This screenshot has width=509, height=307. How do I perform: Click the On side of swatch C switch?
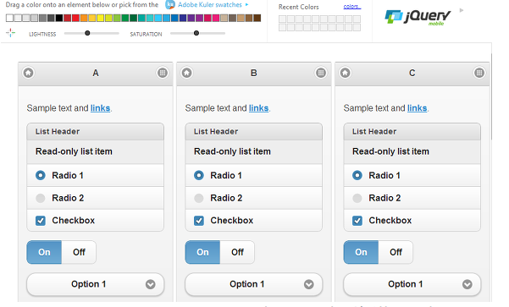[x=361, y=252]
